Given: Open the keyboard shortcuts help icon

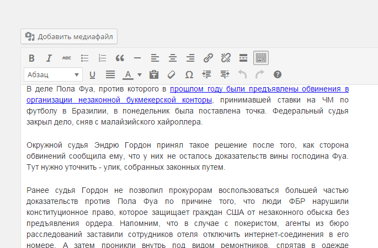Looking at the screenshot, I should pos(278,74).
